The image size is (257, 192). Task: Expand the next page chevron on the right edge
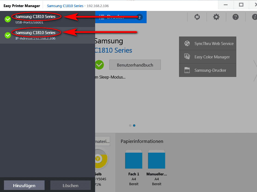pos(255,71)
